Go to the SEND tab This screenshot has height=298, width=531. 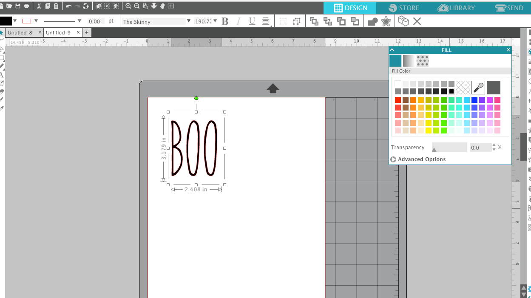508,8
